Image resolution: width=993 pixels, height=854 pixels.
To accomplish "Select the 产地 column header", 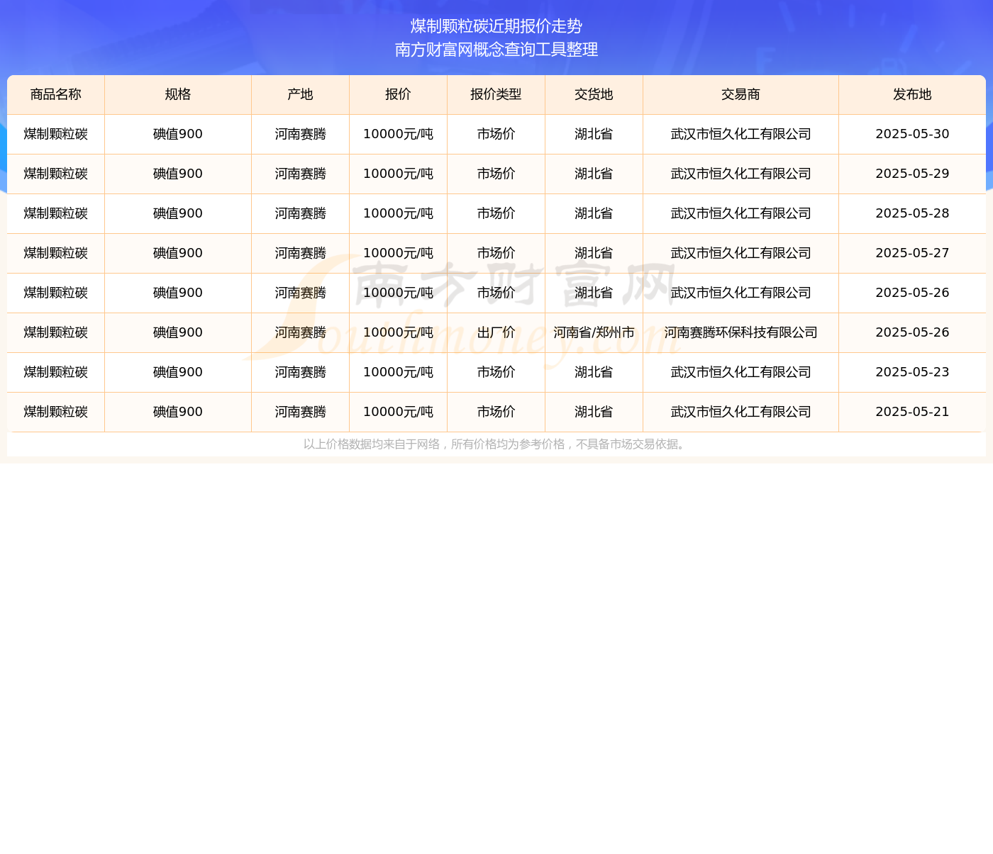I will [x=300, y=95].
